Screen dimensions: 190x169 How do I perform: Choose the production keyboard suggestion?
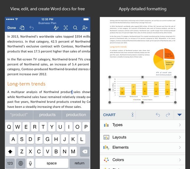pyautogui.click(x=76, y=115)
